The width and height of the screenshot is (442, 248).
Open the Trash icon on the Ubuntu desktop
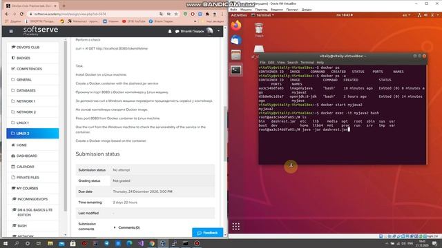[x=259, y=30]
